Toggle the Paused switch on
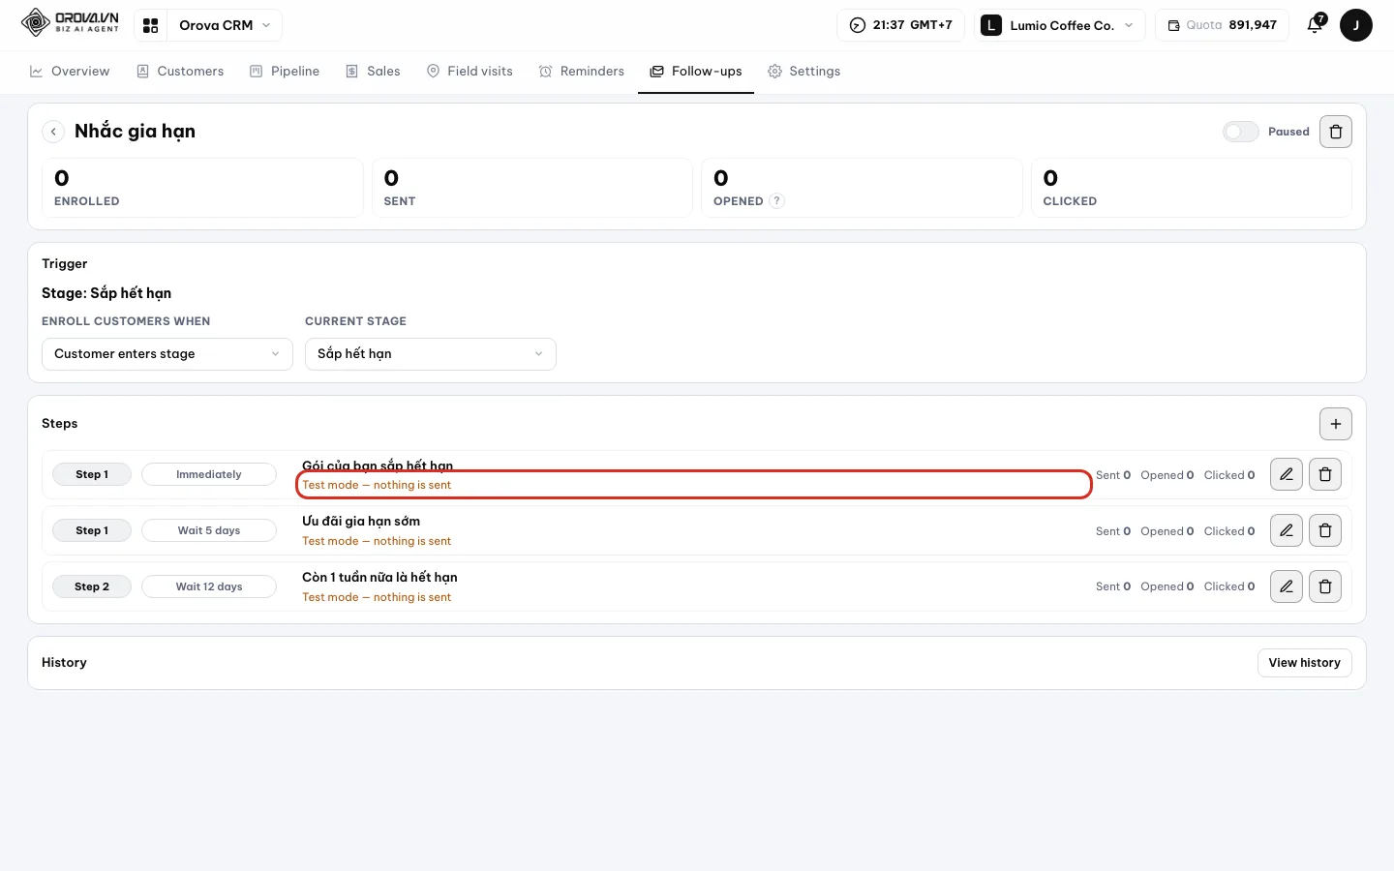 pyautogui.click(x=1241, y=132)
